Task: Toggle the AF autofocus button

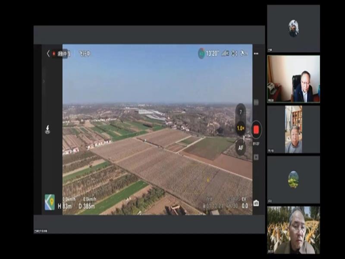Action: (241, 148)
